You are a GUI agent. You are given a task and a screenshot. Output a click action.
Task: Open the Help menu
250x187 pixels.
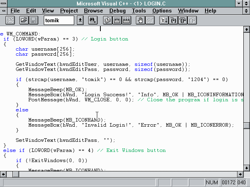pos(210,11)
